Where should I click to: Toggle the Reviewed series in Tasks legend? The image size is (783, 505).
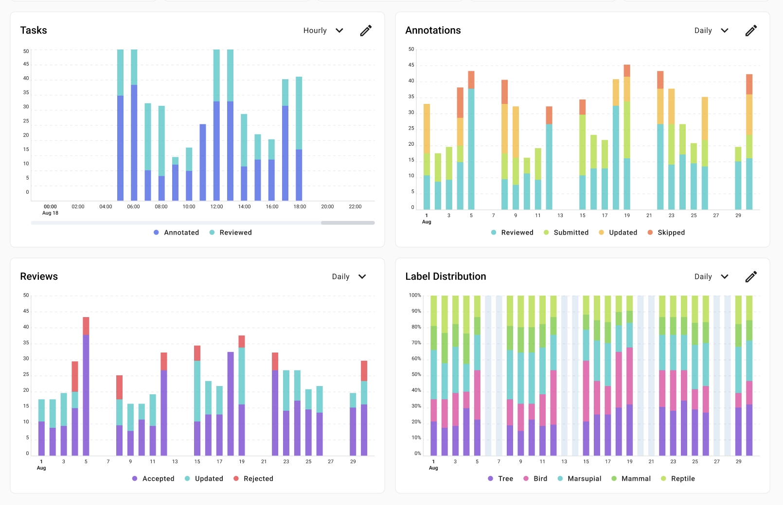coord(231,233)
